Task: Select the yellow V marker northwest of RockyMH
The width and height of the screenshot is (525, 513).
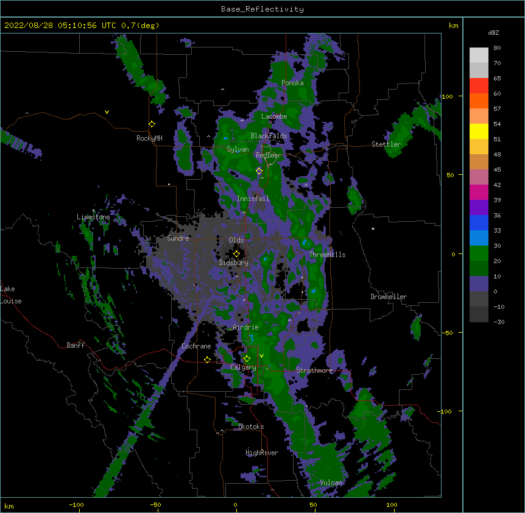Action: coord(107,112)
